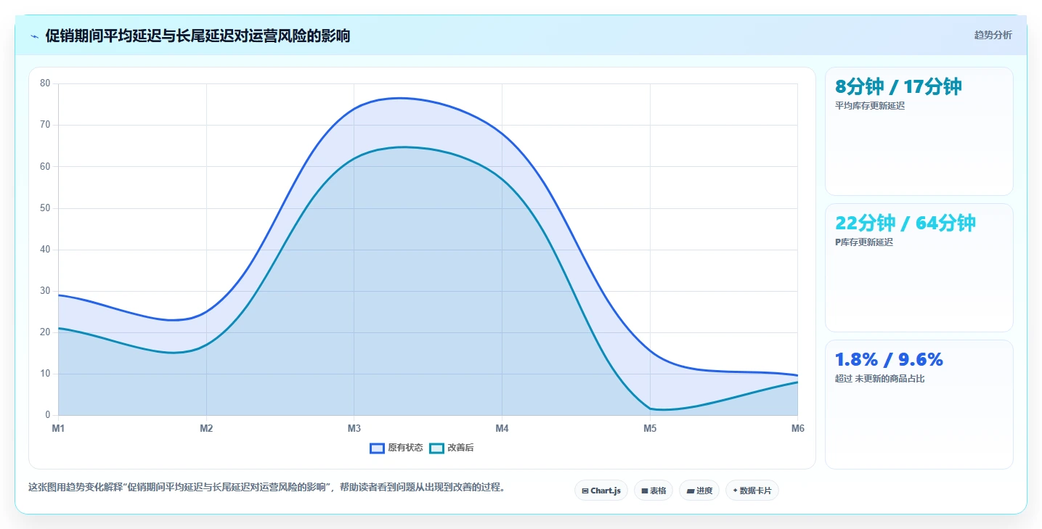
Task: Click the 原有状态 line peak near M3
Action: coord(400,98)
